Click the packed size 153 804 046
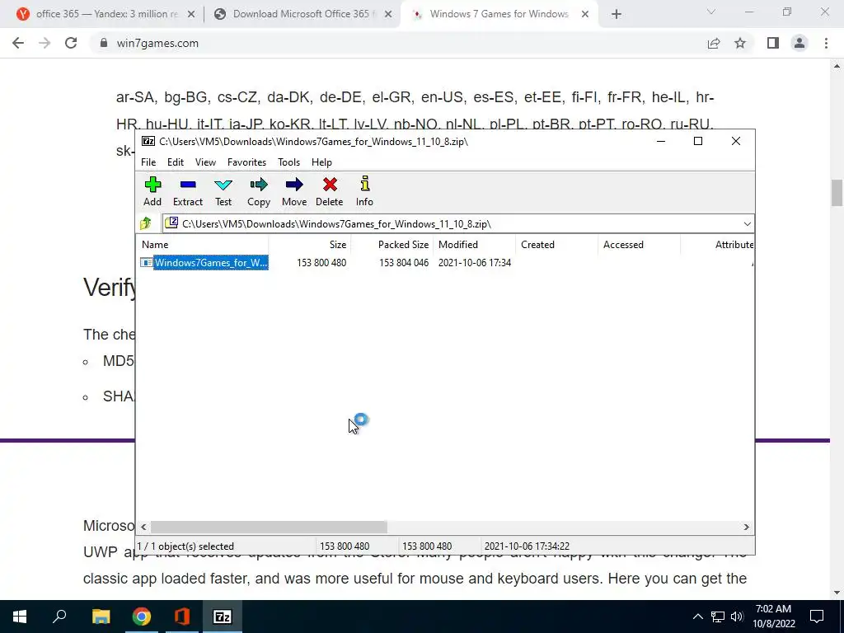Image resolution: width=844 pixels, height=633 pixels. click(x=404, y=263)
